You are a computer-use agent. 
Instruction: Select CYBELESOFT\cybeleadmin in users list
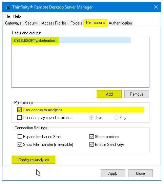(71, 40)
